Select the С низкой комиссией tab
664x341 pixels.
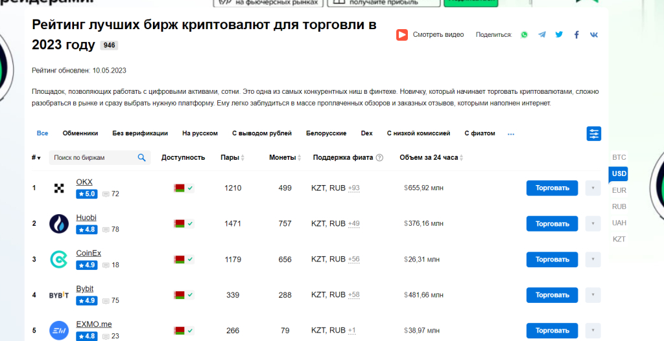click(418, 133)
